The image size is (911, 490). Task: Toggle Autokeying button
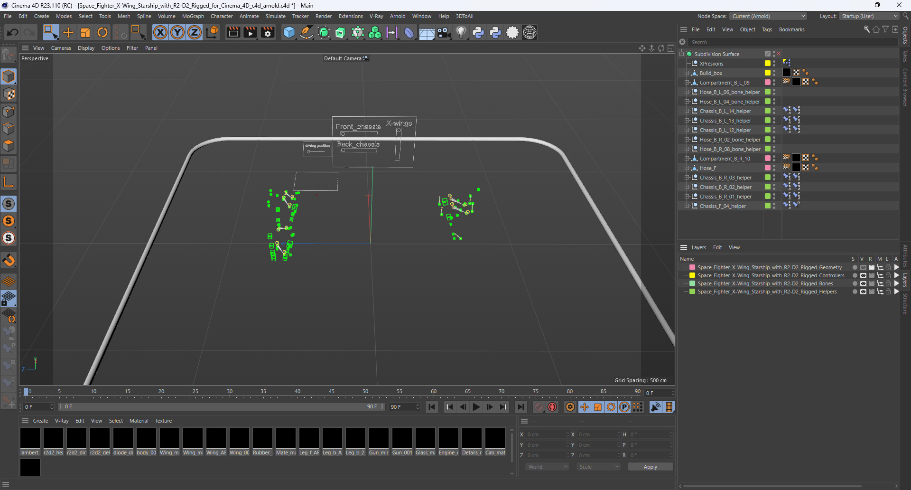coord(552,407)
